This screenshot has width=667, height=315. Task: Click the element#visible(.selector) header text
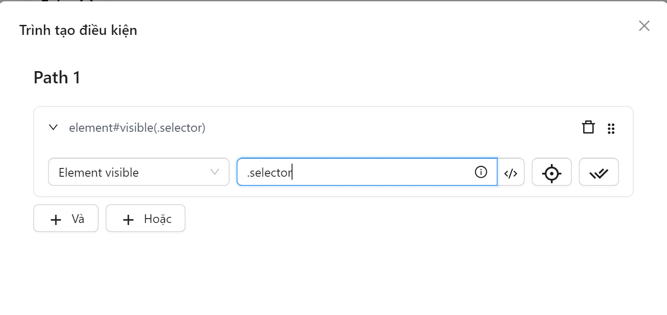click(x=137, y=128)
